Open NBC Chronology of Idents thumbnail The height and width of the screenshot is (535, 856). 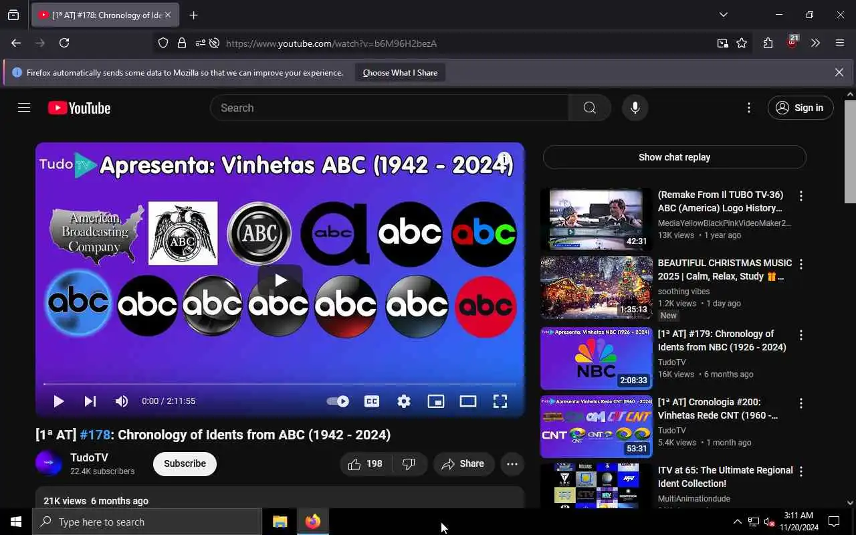pos(597,358)
